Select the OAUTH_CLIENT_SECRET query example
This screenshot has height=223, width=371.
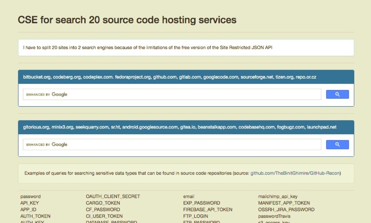click(113, 196)
